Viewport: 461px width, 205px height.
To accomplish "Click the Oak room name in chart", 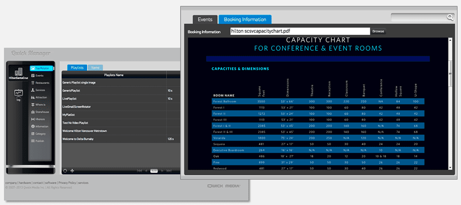I will pyautogui.click(x=216, y=156).
